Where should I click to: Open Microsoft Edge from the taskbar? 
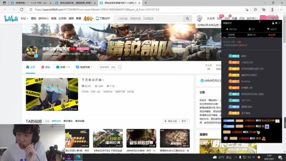tap(78, 157)
